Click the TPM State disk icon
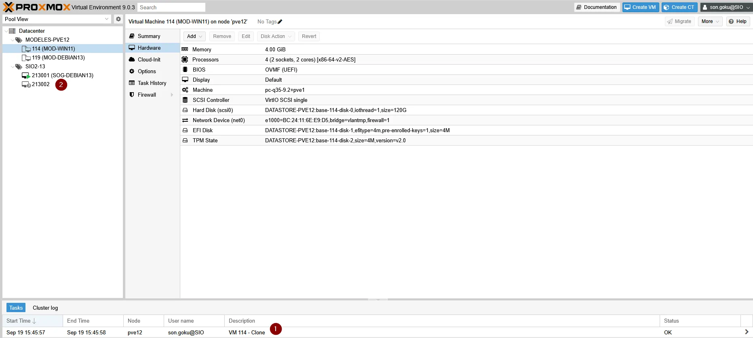 [185, 141]
